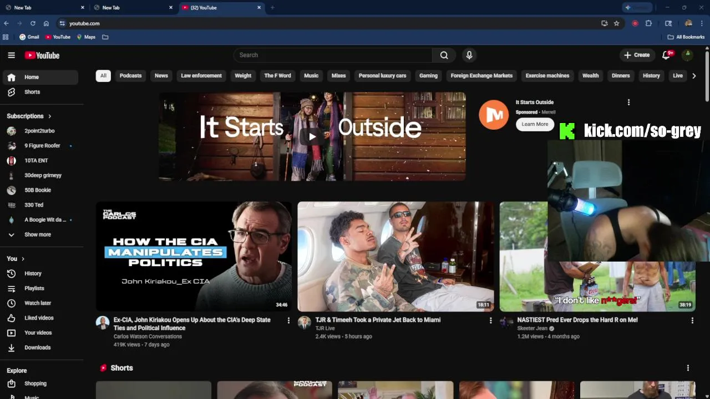The height and width of the screenshot is (399, 710).
Task: Expand the You section header
Action: coord(16,259)
